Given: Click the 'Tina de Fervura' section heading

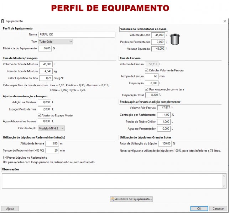Looking at the screenshot, I should (x=130, y=58).
